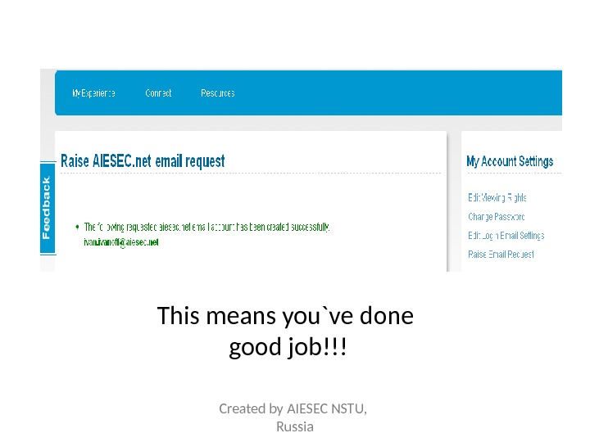This screenshot has width=590, height=442.
Task: Click the Raise AIESEC.net email request heading
Action: click(x=143, y=161)
